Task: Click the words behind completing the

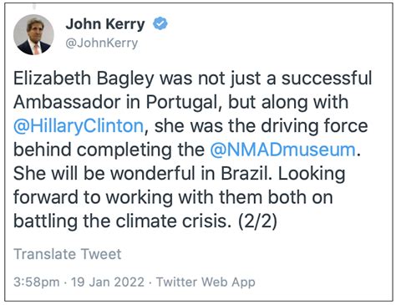Action: [x=109, y=150]
